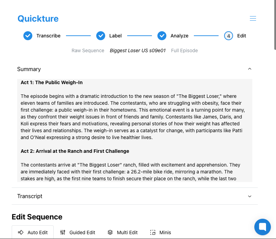The height and width of the screenshot is (239, 276).
Task: Click the Transcript section header
Action: (x=135, y=196)
